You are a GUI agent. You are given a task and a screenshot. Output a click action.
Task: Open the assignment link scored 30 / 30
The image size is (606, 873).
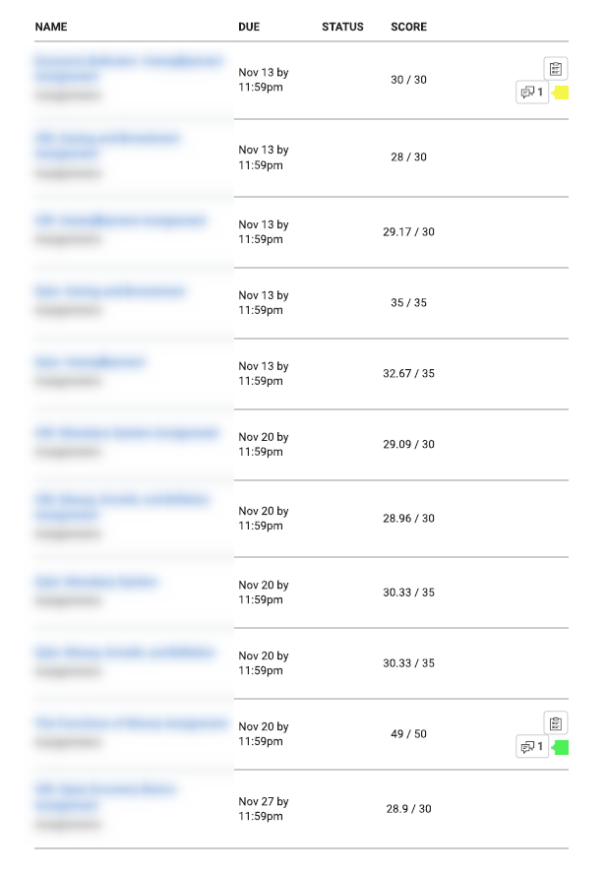click(129, 68)
